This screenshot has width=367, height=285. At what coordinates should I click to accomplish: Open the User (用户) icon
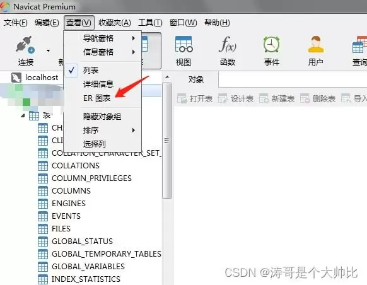coord(316,44)
